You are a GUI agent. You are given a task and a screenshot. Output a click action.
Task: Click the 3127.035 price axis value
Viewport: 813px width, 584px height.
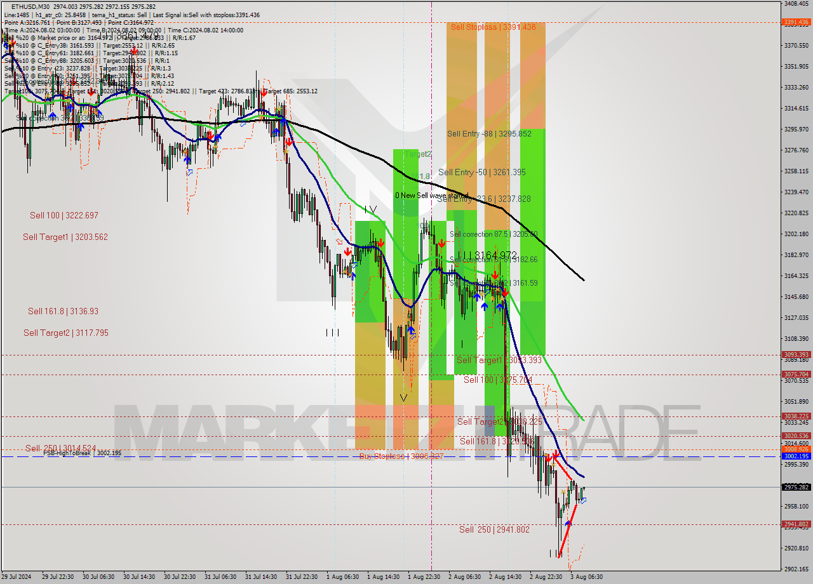tap(796, 317)
